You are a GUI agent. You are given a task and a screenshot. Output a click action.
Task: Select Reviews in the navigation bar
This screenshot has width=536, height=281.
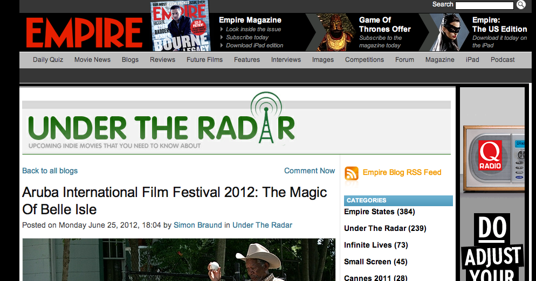coord(162,60)
